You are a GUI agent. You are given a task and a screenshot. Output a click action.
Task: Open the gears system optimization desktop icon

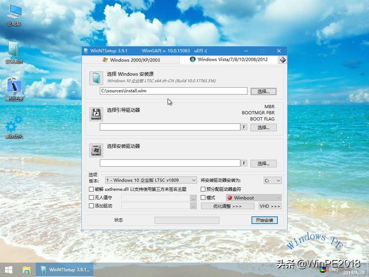point(14,127)
